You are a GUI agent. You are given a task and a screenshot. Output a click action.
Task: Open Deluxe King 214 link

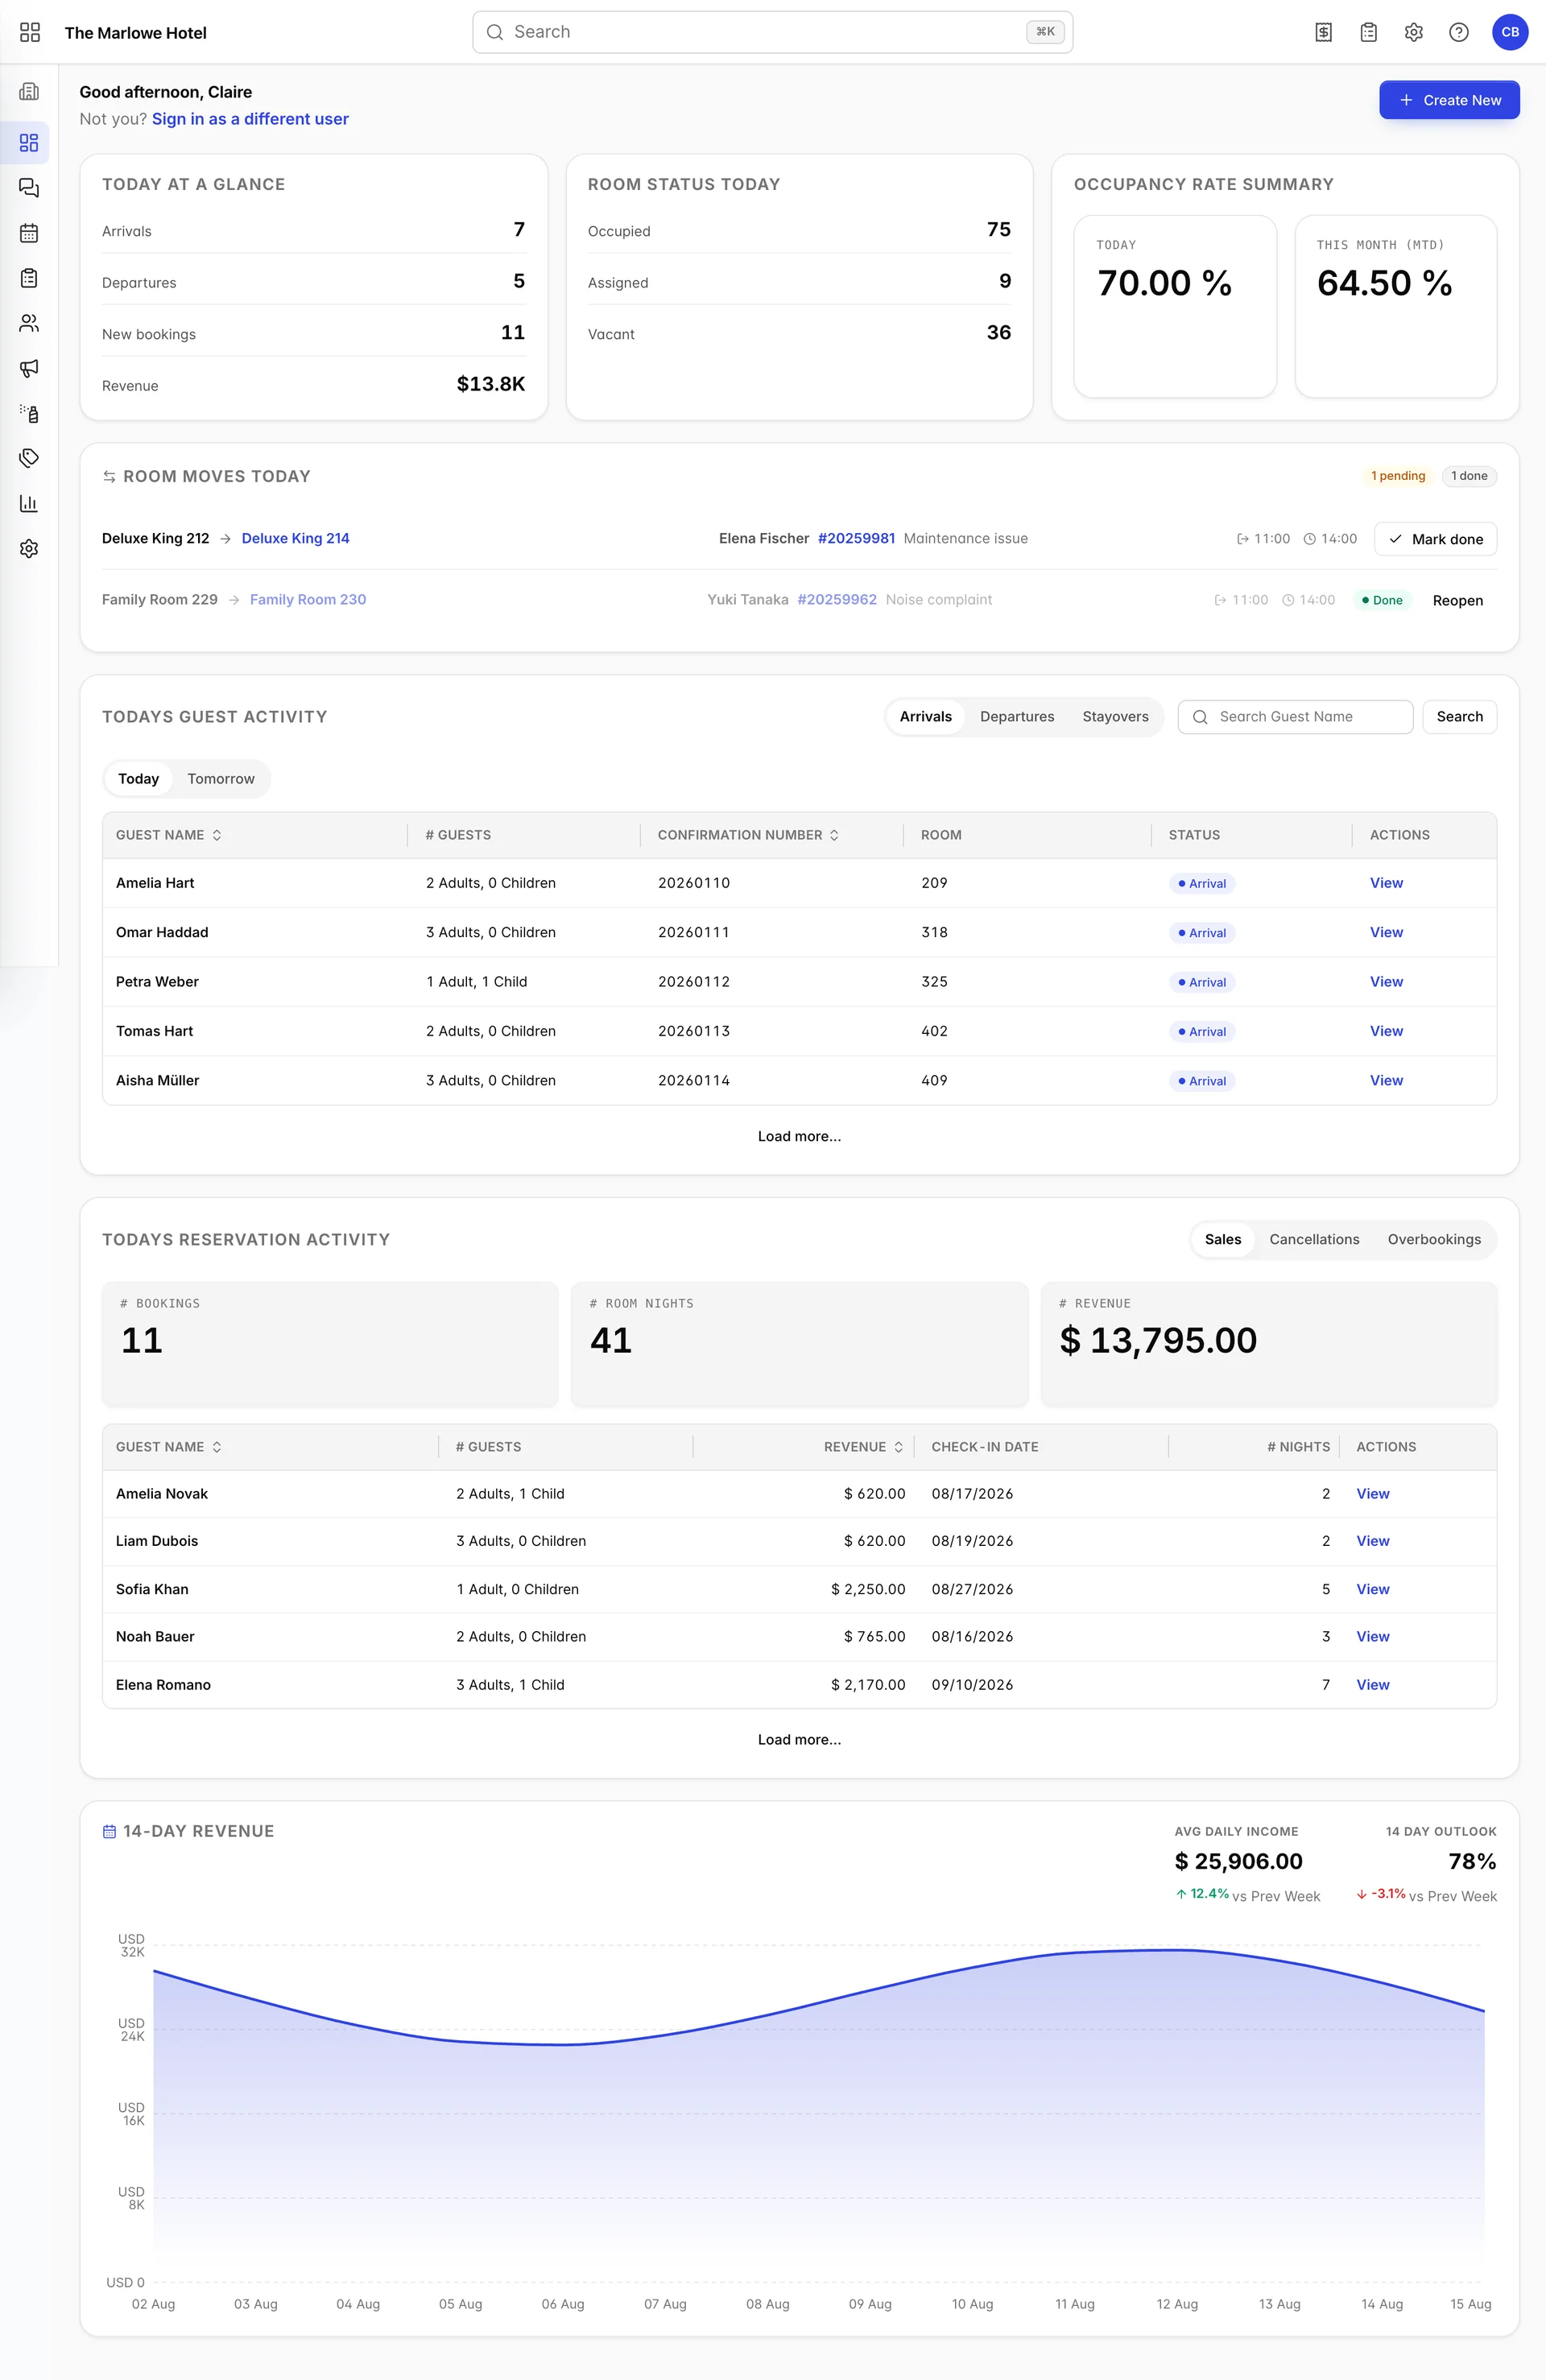(x=295, y=539)
